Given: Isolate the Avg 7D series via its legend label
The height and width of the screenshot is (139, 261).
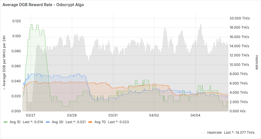Looking at the screenshot, I should click(100, 122).
